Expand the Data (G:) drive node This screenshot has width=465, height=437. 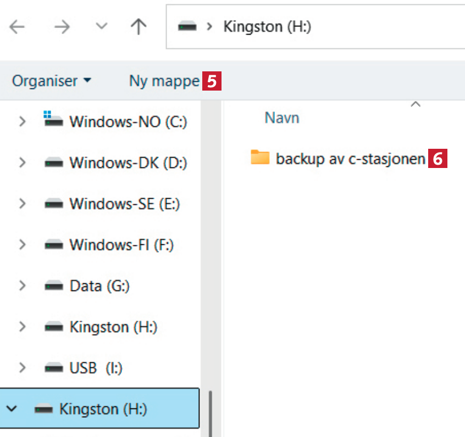coord(22,285)
